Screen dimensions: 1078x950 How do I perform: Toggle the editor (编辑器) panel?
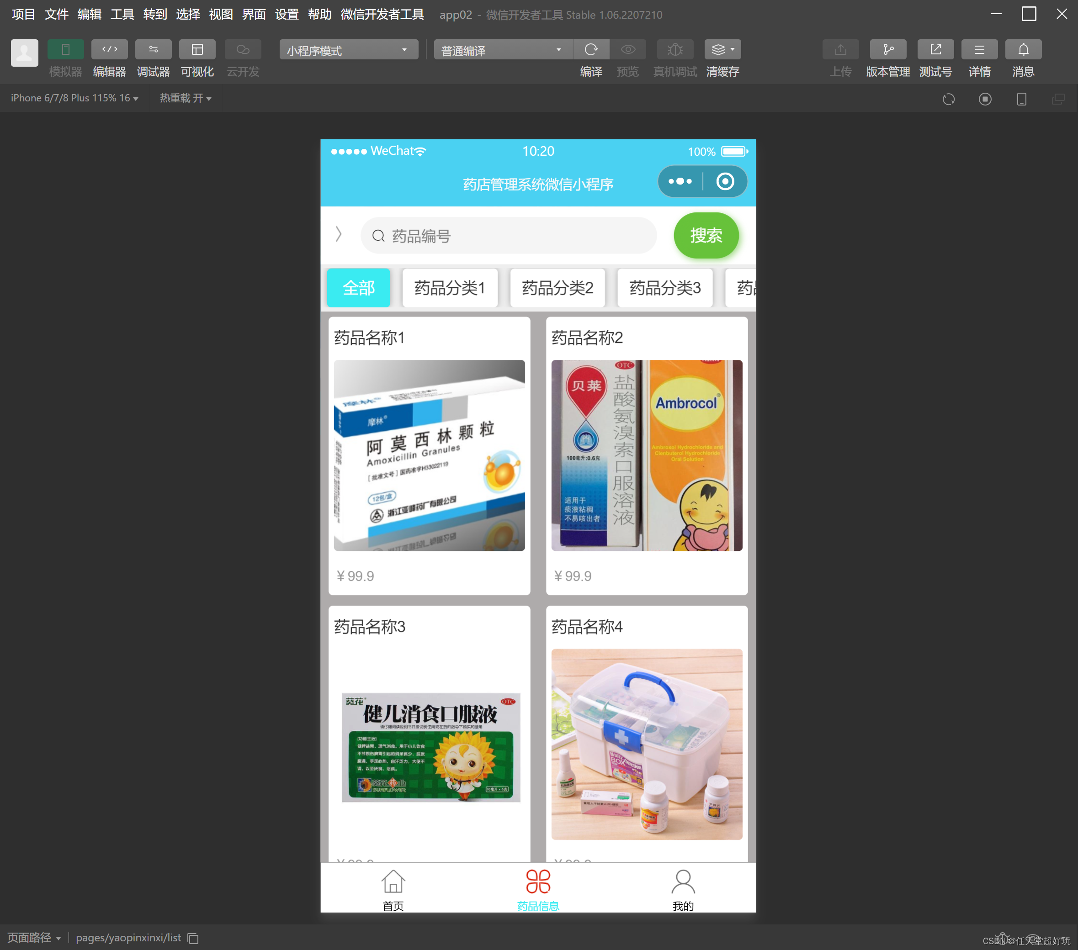click(x=109, y=50)
